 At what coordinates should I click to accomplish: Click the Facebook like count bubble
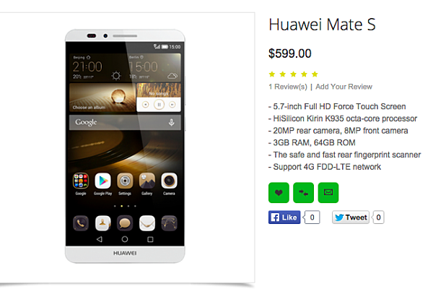(x=312, y=217)
